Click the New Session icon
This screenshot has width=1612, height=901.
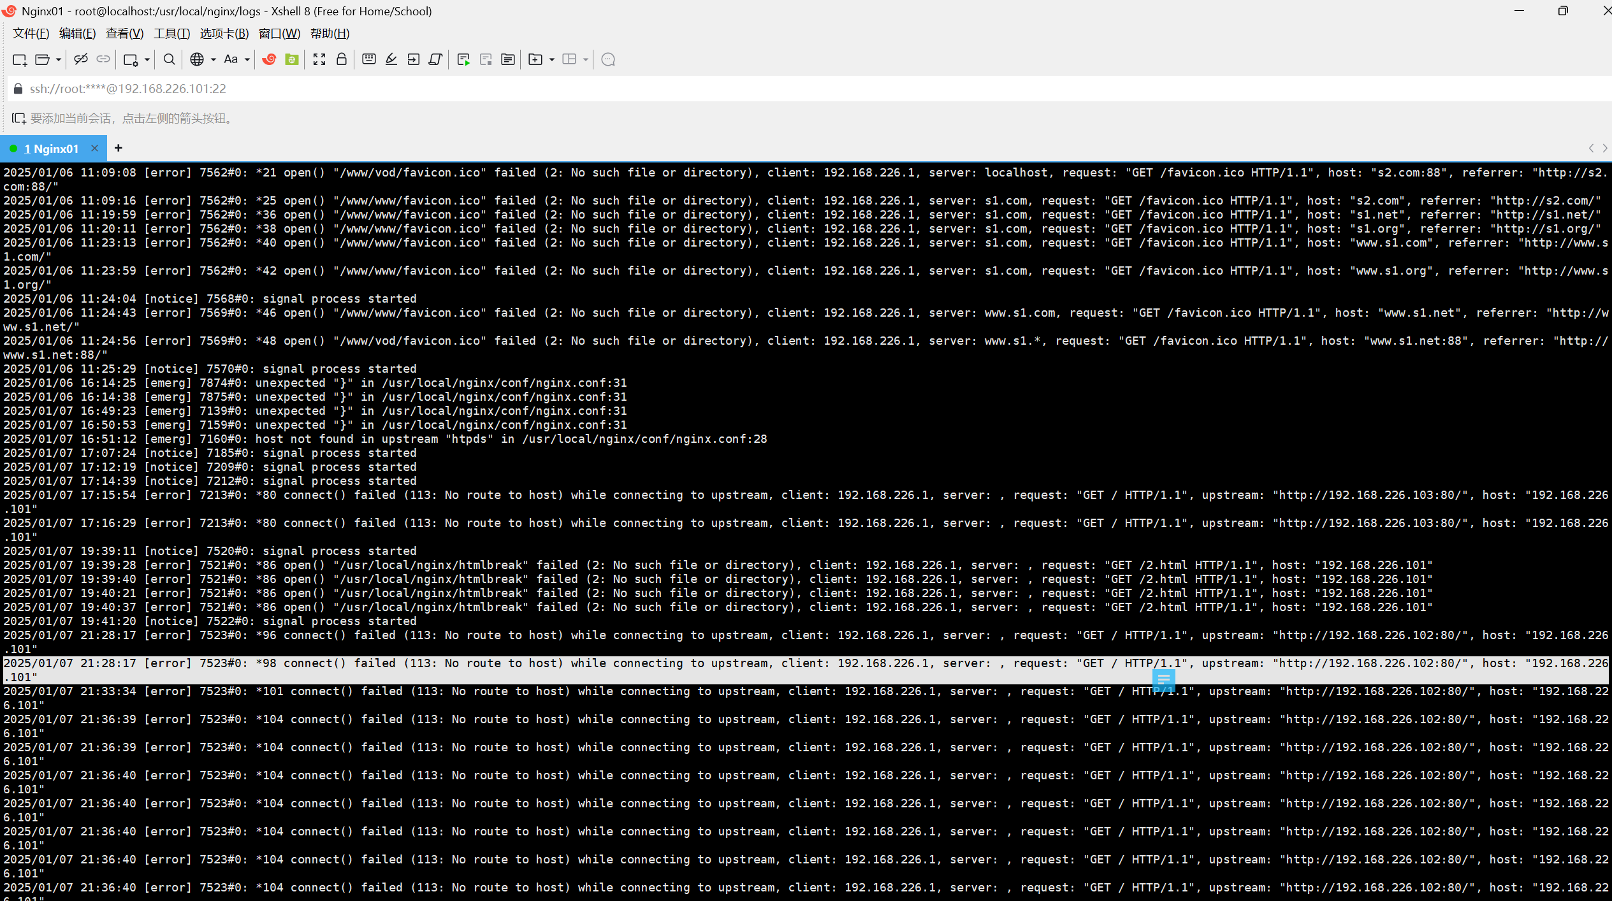tap(19, 59)
